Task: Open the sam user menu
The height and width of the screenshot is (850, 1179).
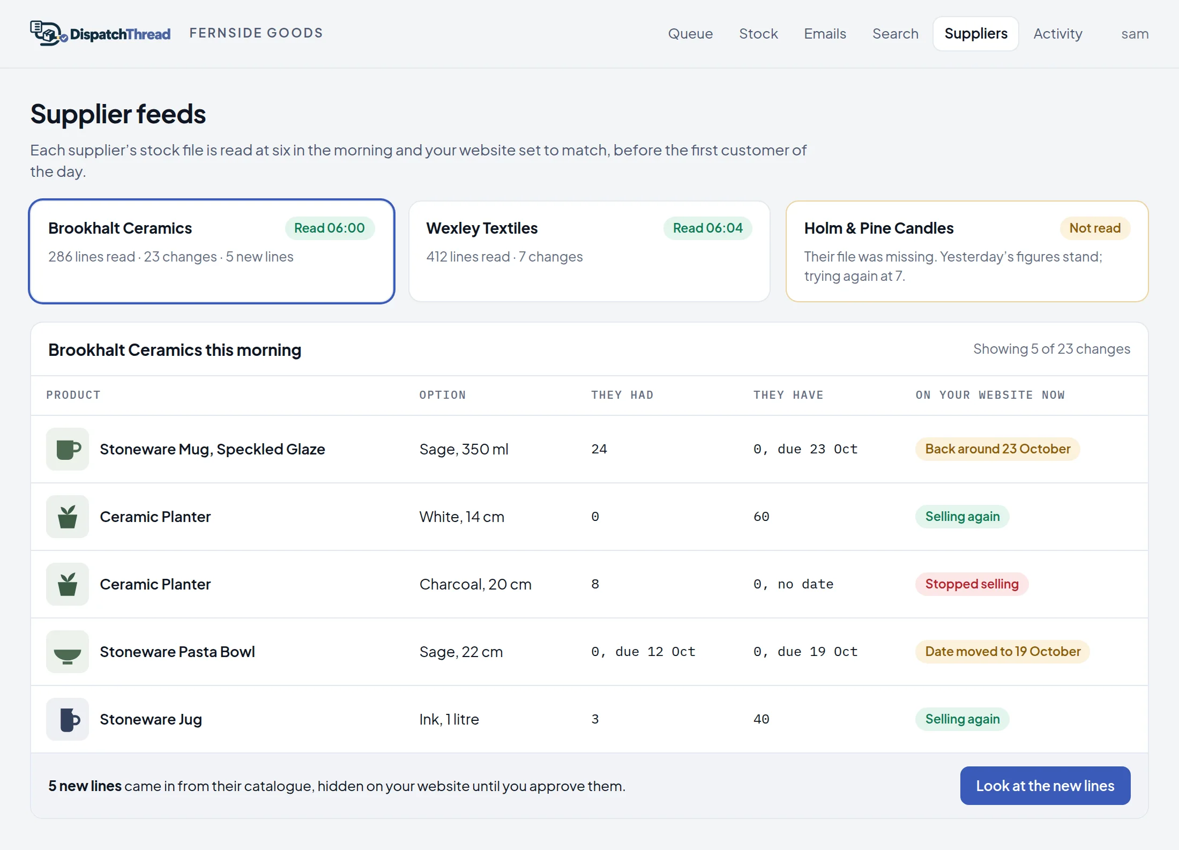Action: coord(1135,34)
